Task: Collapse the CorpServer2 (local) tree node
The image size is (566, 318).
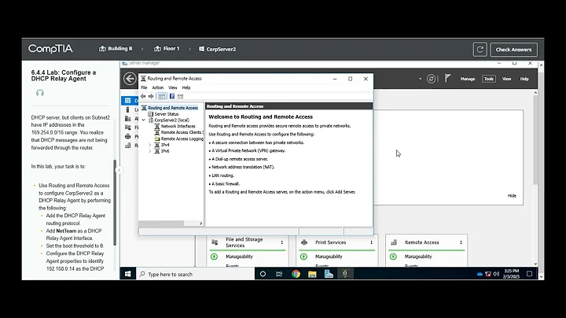Action: pos(144,120)
